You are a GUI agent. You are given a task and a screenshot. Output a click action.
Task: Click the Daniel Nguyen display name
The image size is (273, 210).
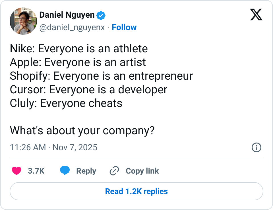tap(67, 15)
